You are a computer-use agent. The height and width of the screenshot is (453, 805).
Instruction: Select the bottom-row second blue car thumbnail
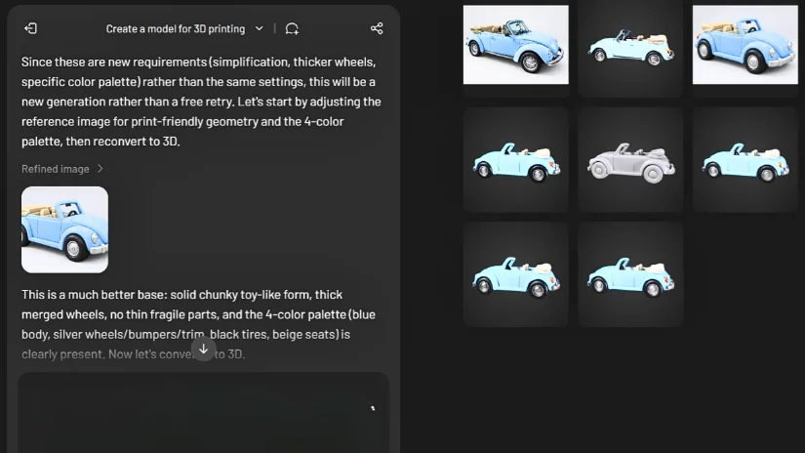[x=630, y=274]
